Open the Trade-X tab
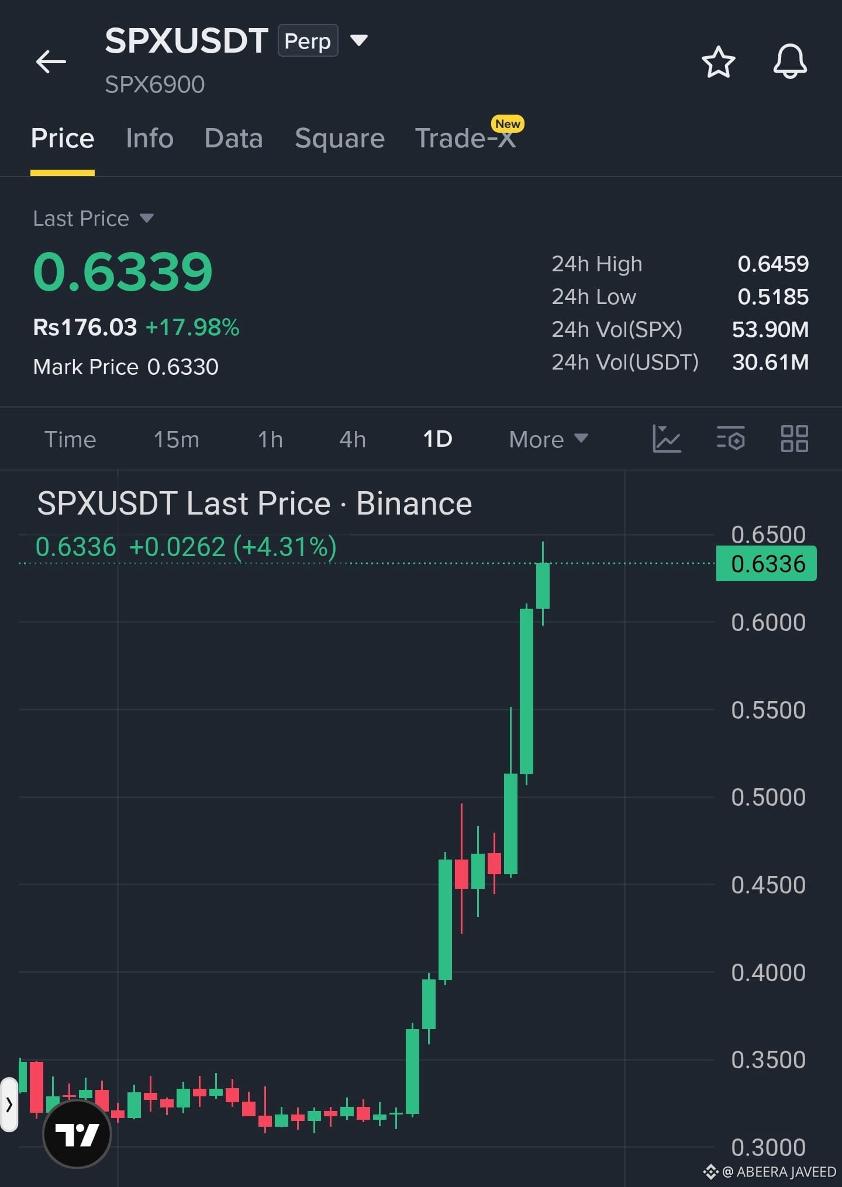Image resolution: width=842 pixels, height=1187 pixels. 465,139
